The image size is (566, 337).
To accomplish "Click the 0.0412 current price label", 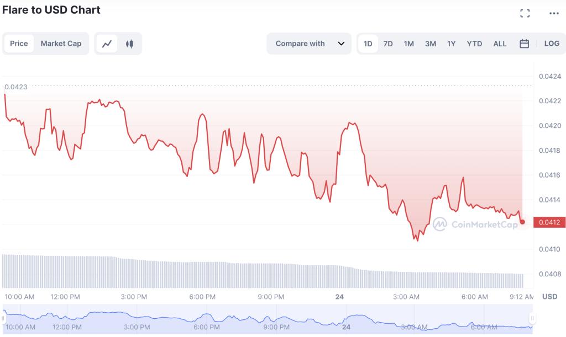I will 549,222.
